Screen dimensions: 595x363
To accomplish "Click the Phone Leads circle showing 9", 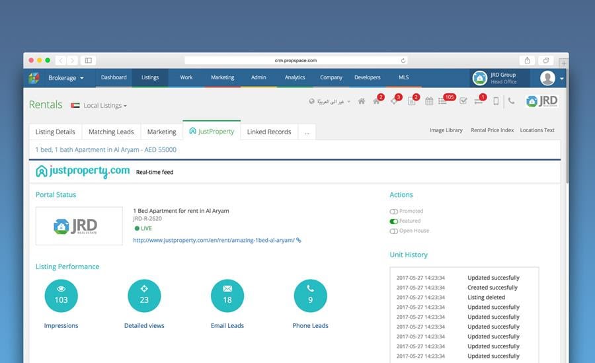I will 311,296.
